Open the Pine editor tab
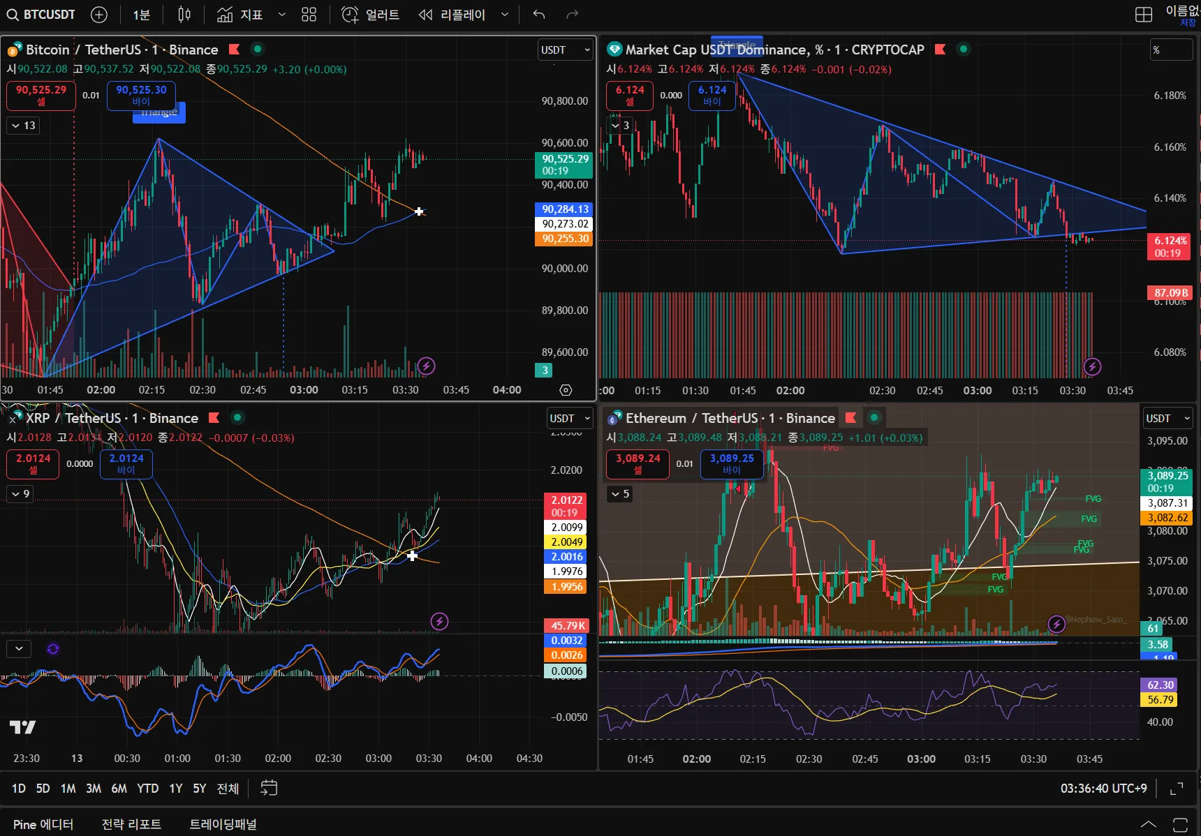 [43, 824]
